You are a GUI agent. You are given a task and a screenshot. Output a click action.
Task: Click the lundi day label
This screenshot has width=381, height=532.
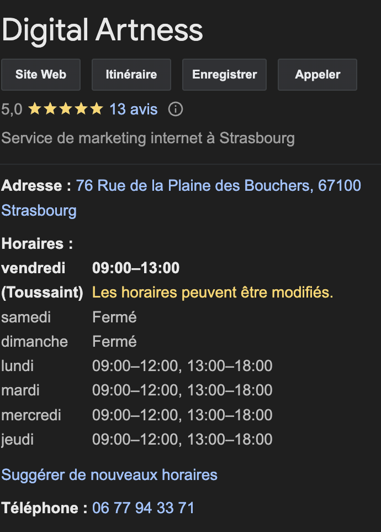18,366
